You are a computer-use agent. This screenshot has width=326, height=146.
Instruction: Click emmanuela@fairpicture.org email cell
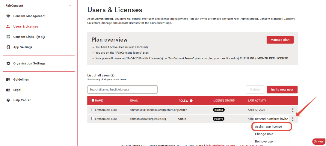pos(148,119)
